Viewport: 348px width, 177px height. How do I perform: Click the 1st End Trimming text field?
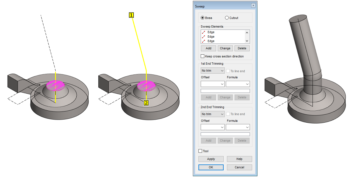coord(225,91)
